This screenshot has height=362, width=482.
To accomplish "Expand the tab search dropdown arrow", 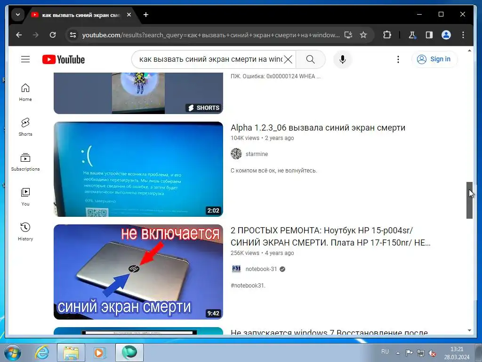I will pyautogui.click(x=18, y=15).
